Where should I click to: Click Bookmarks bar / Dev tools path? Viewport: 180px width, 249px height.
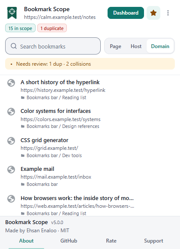(x=54, y=155)
